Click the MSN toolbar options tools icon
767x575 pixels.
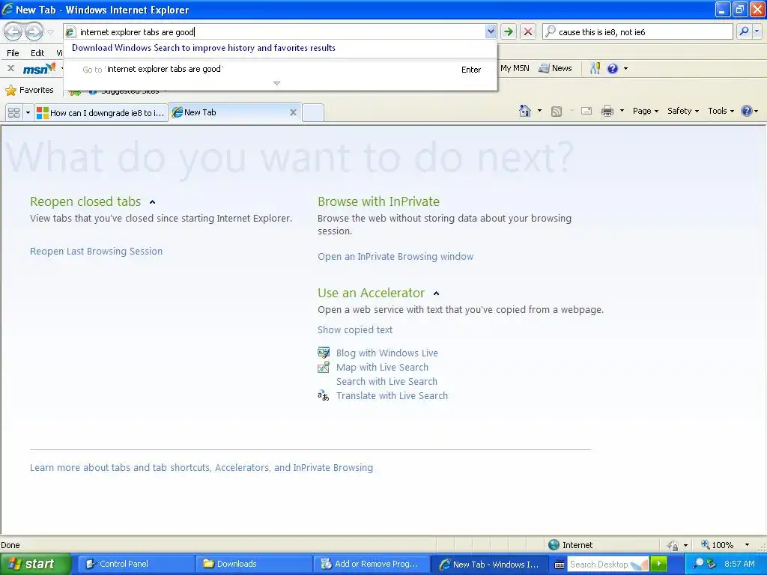(x=595, y=68)
